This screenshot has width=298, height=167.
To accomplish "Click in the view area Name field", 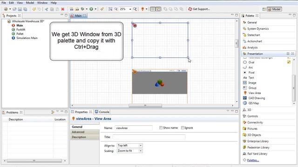I will tap(134, 128).
